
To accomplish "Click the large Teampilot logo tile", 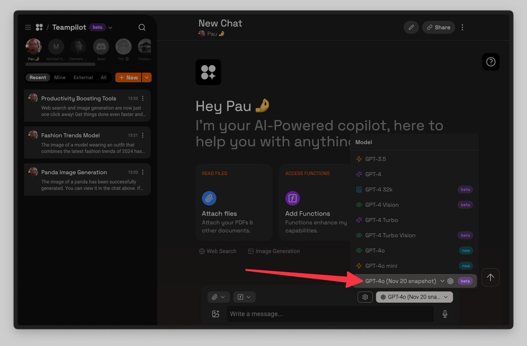I will pyautogui.click(x=209, y=72).
